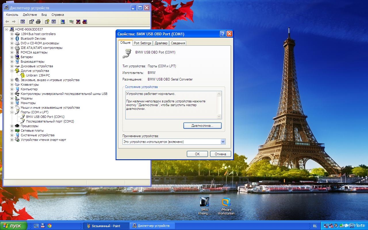Launch Chrome from the quick launch bar

click(x=49, y=226)
